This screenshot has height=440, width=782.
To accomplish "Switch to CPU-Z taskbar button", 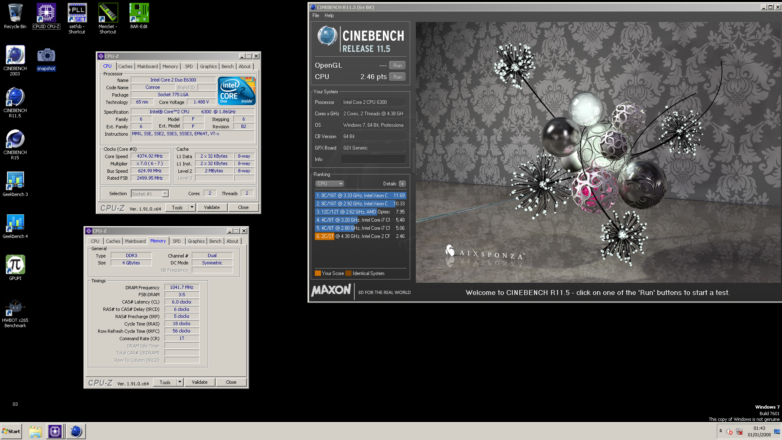I will [55, 431].
